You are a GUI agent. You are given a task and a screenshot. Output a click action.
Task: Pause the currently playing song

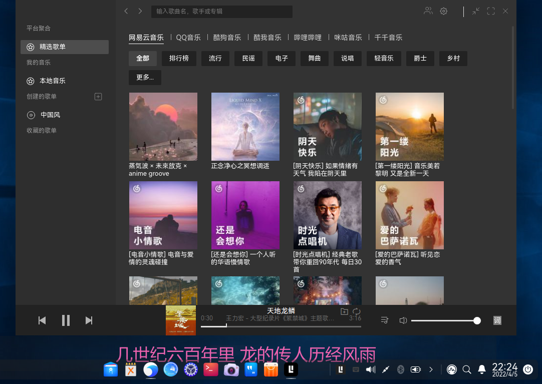coord(66,320)
